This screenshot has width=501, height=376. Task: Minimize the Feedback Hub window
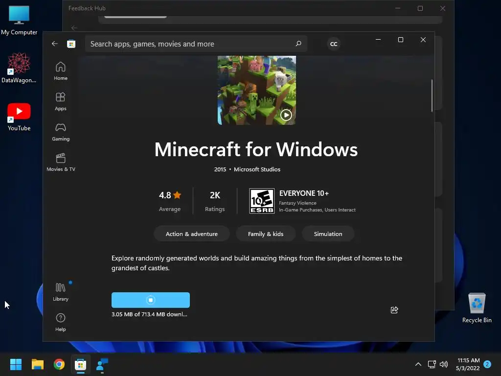(x=398, y=8)
